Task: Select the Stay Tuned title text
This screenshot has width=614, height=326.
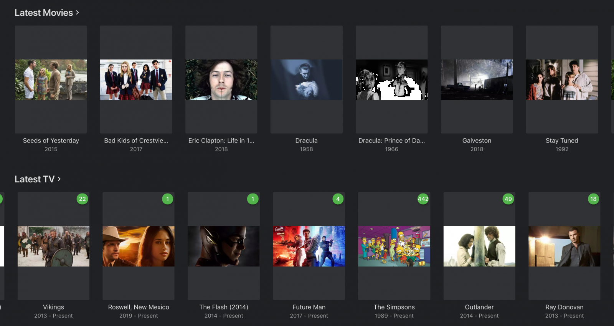Action: pos(562,141)
